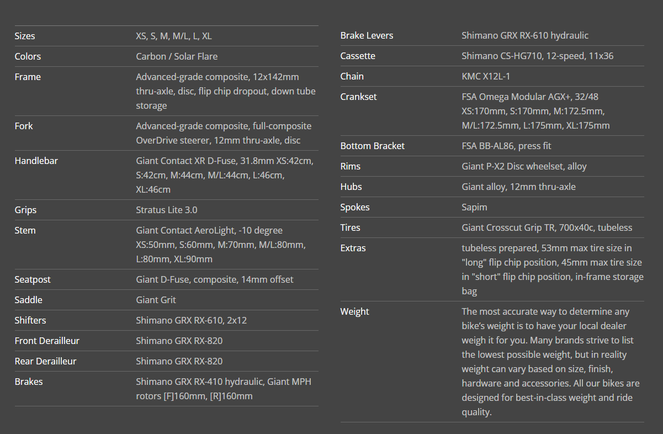Select the Carbon / Solar Flare color text
This screenshot has width=663, height=434.
point(177,56)
